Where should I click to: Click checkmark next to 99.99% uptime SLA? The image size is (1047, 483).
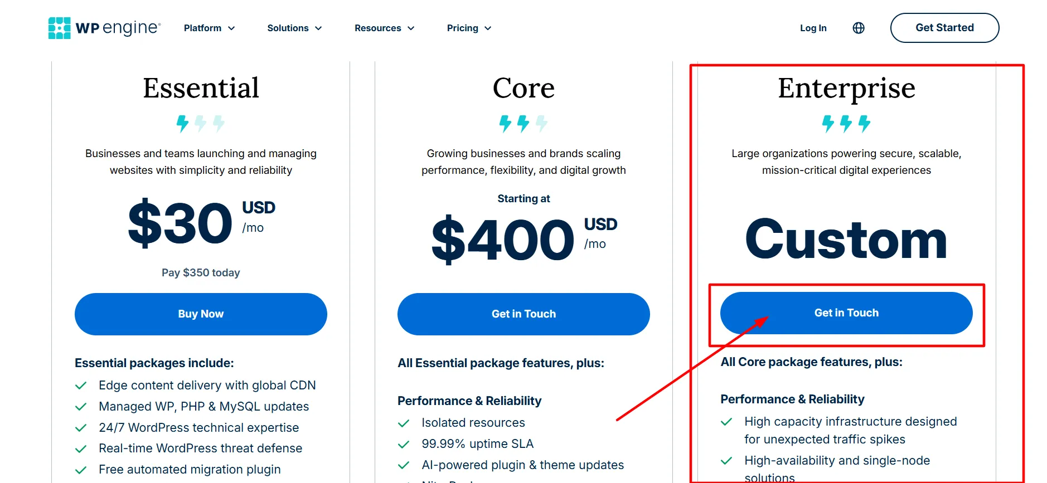pyautogui.click(x=404, y=445)
